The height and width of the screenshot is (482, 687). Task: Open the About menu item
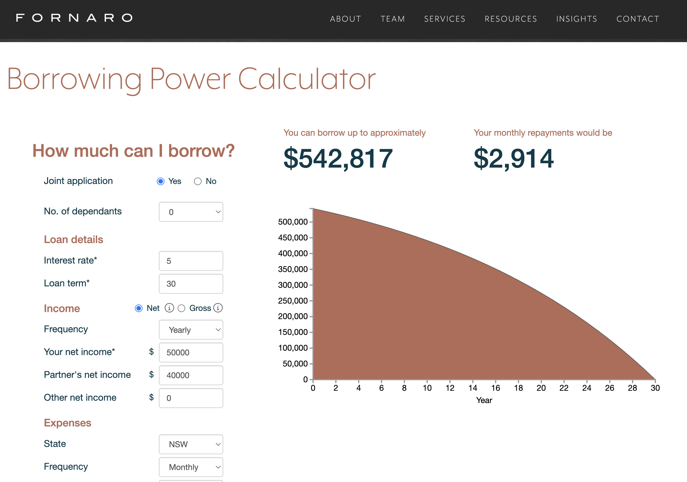click(x=346, y=19)
